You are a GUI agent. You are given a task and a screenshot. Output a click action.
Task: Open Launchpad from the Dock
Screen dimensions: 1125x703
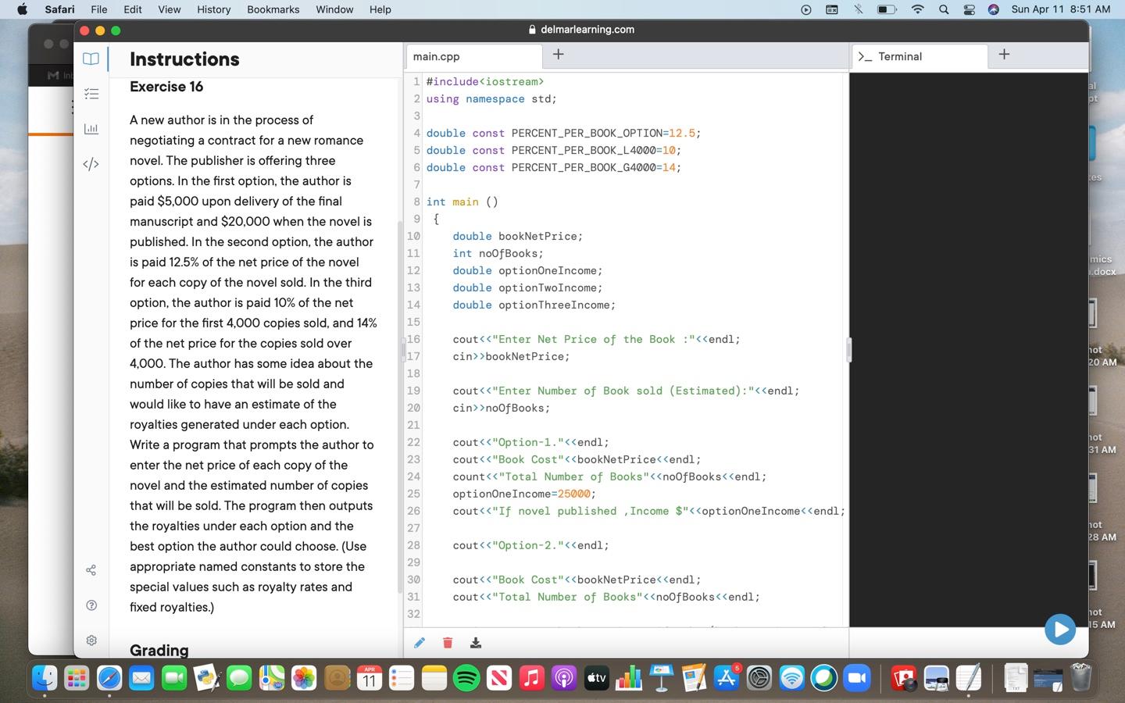pos(77,678)
